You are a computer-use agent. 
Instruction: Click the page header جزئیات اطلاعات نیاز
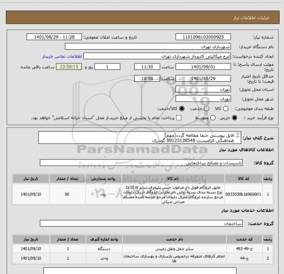point(251,18)
